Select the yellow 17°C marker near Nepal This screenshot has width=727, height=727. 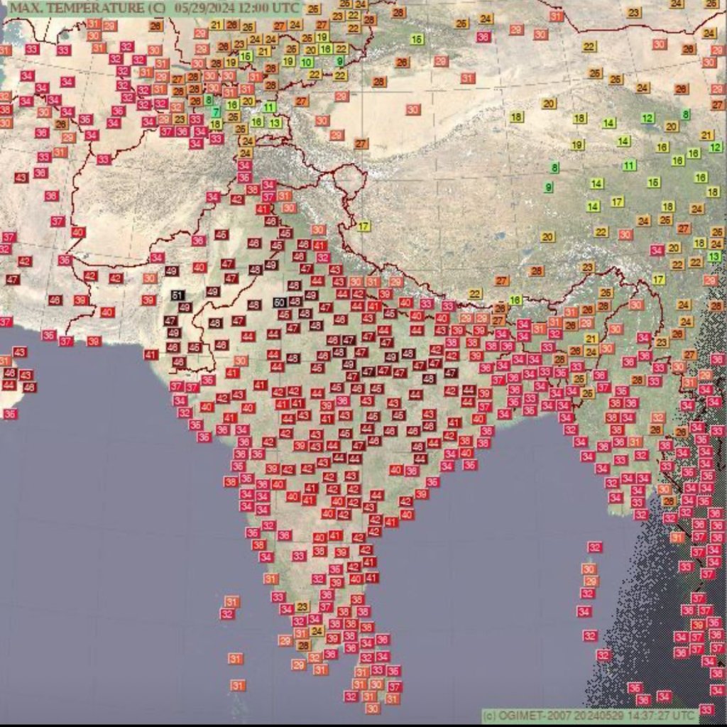[x=363, y=226]
